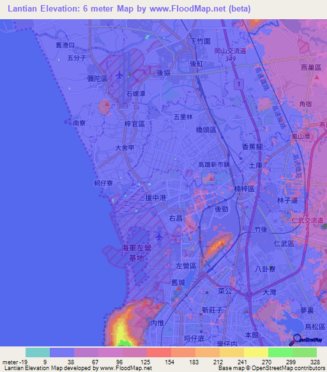Viewport: 327px width, 372px height.
Task: Click the 石螺潭 place label
Action: (x=136, y=93)
